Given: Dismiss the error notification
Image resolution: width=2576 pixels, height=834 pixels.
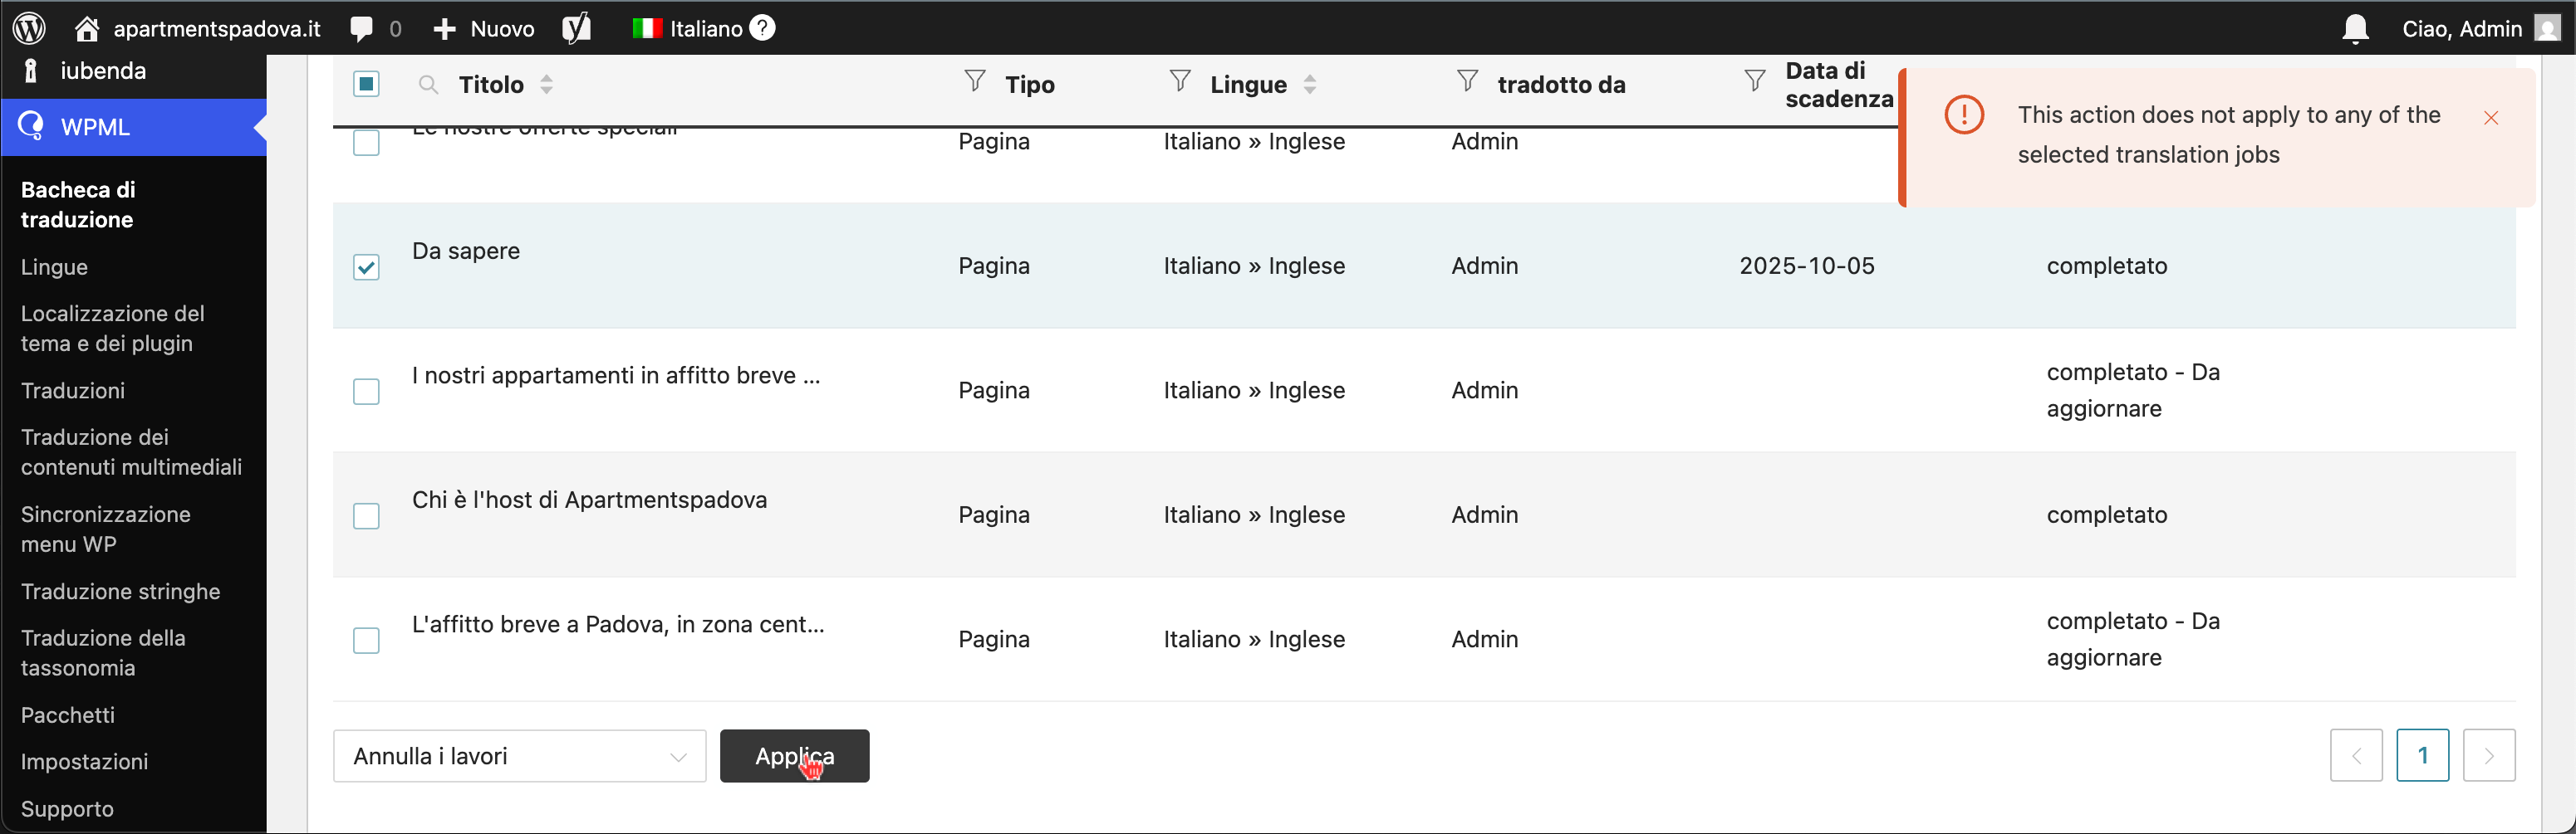Looking at the screenshot, I should pyautogui.click(x=2491, y=118).
